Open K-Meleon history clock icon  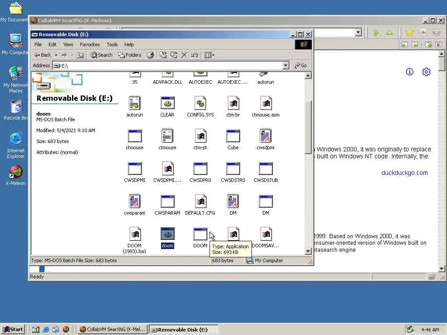click(x=423, y=32)
